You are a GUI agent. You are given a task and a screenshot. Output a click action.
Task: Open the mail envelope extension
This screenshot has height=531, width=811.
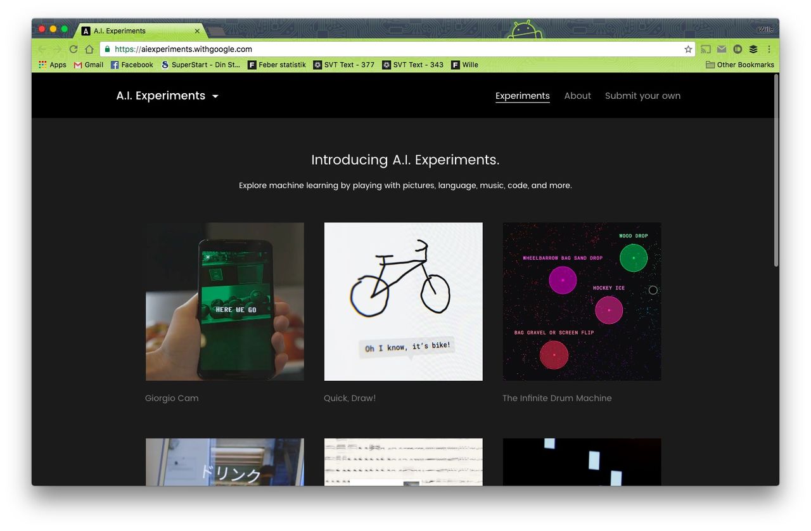722,49
